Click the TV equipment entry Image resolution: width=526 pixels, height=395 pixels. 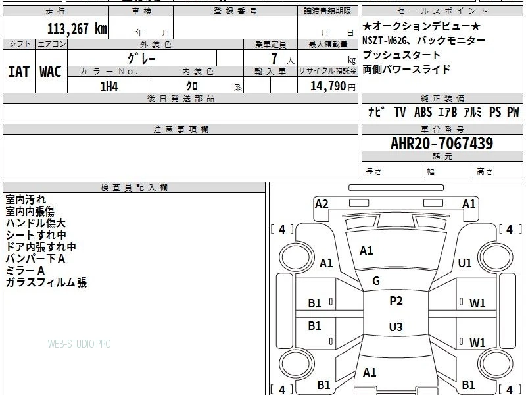coord(400,111)
